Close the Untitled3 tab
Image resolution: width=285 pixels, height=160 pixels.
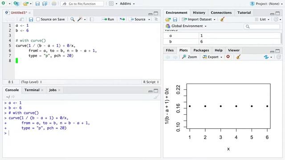[x=29, y=13]
